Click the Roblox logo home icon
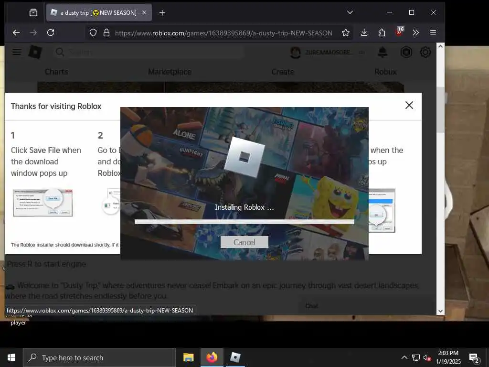This screenshot has width=489, height=367. pyautogui.click(x=35, y=52)
